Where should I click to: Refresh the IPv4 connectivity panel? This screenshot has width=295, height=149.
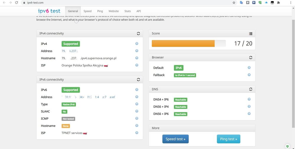[138, 34]
